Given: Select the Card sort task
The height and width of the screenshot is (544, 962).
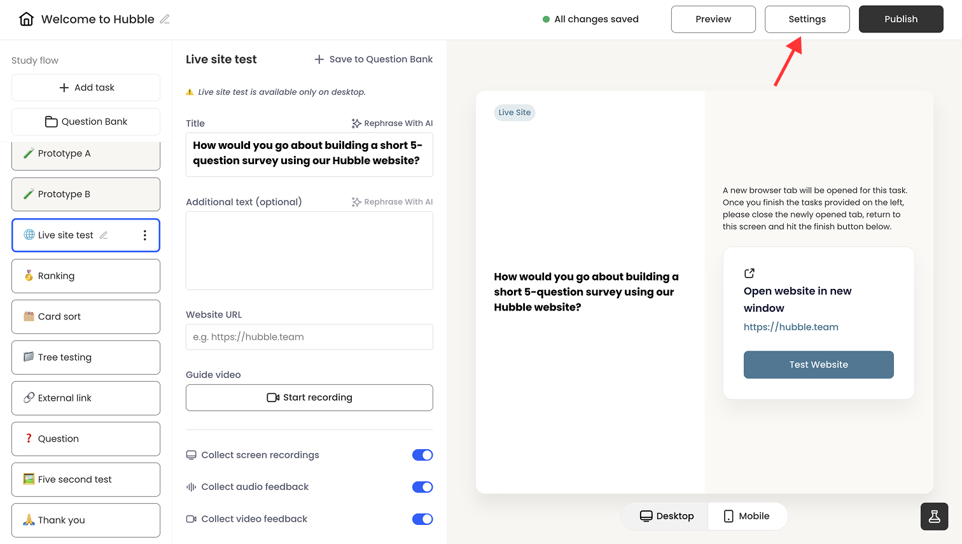Looking at the screenshot, I should (86, 317).
